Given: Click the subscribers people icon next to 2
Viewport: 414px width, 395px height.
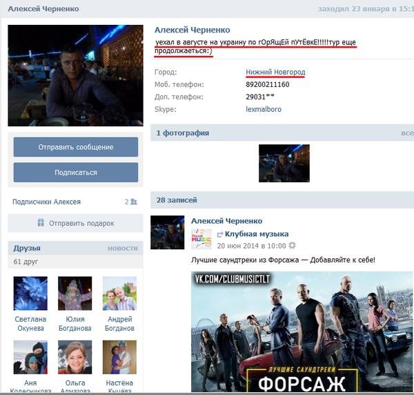Looking at the screenshot, I should coord(134,202).
